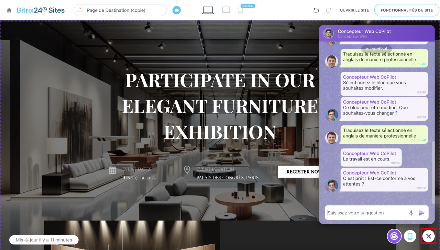Switch to mobile preview icon
The height and width of the screenshot is (250, 440).
[x=241, y=10]
